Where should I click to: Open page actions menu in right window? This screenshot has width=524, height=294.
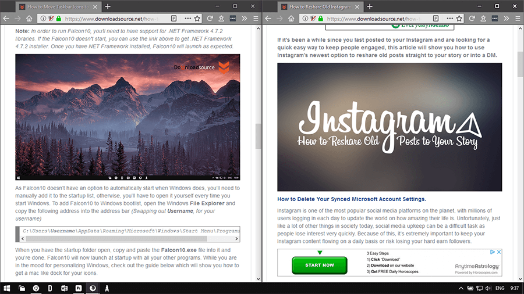click(450, 19)
